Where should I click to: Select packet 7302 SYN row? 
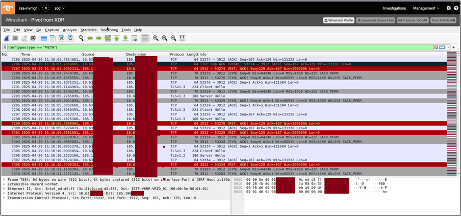pyautogui.click(x=224, y=137)
